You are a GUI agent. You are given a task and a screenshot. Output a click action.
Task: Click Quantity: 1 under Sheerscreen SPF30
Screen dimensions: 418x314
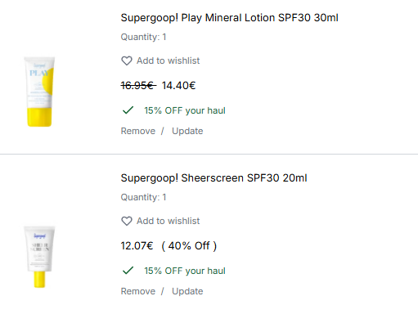[143, 197]
